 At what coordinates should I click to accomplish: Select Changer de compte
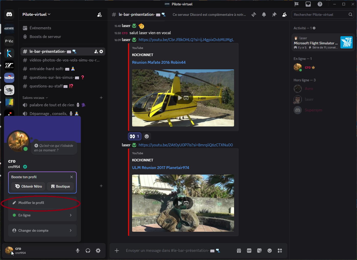pos(42,230)
